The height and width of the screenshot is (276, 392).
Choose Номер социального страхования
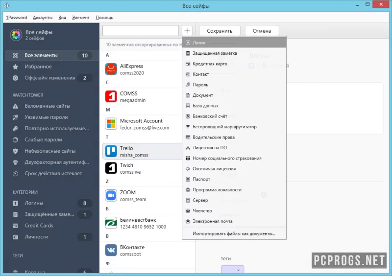(x=234, y=158)
